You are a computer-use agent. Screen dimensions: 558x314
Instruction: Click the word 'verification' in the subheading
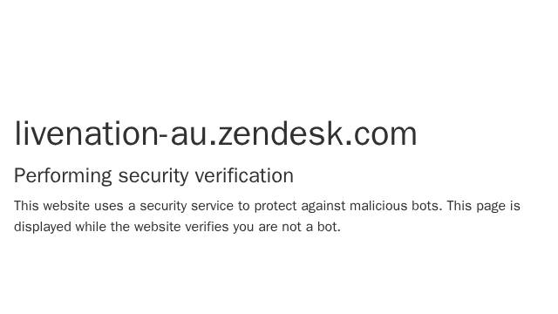[x=244, y=175]
